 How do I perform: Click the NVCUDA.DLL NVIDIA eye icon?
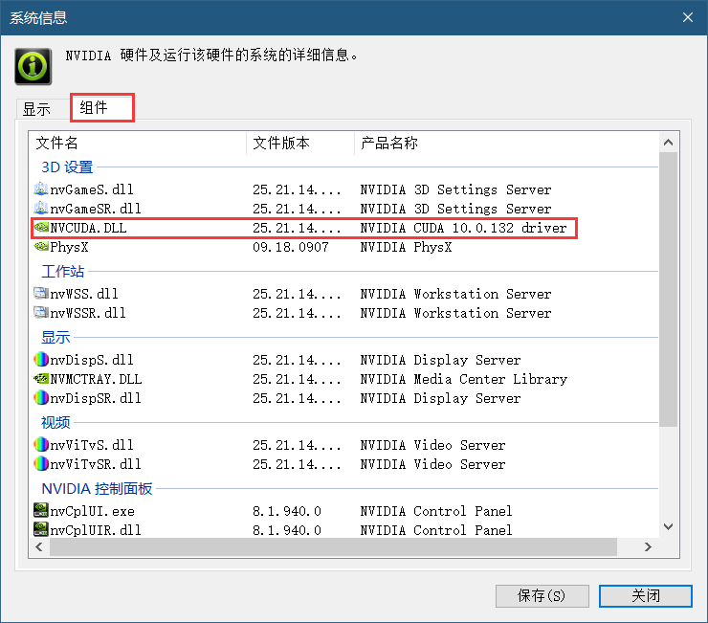click(40, 227)
